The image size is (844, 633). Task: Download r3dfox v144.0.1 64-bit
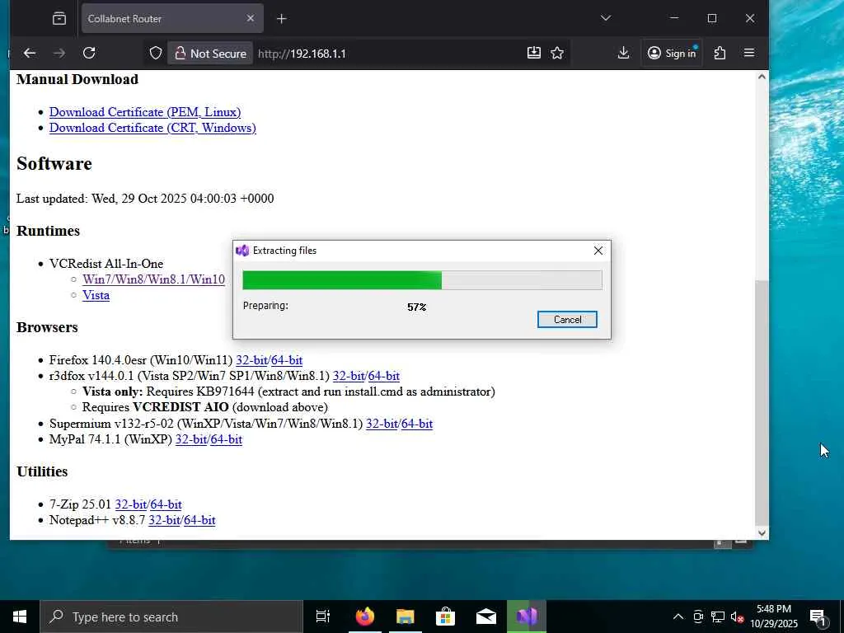(384, 376)
